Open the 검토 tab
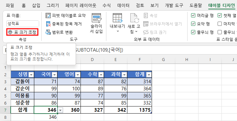Viewport: 237px width, 121px height. point(140,5)
